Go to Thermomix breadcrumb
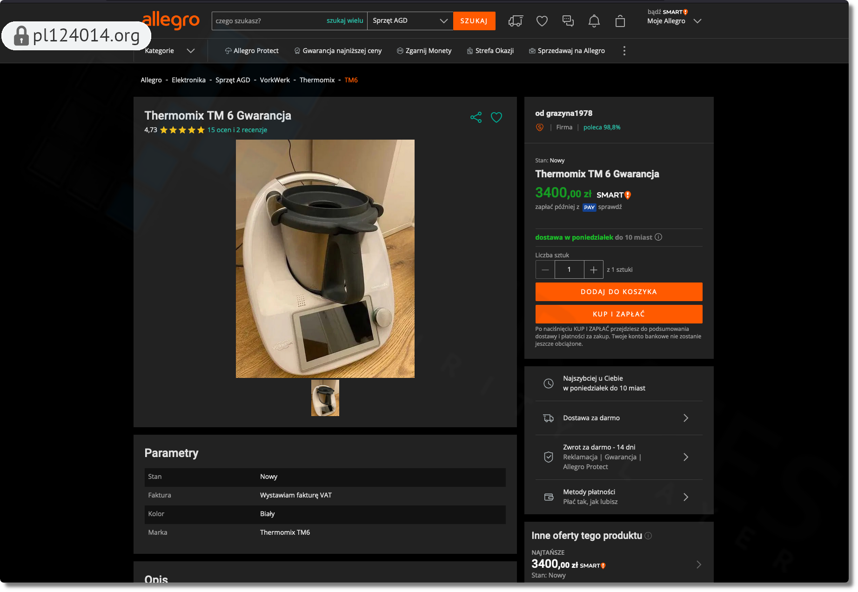 click(317, 80)
